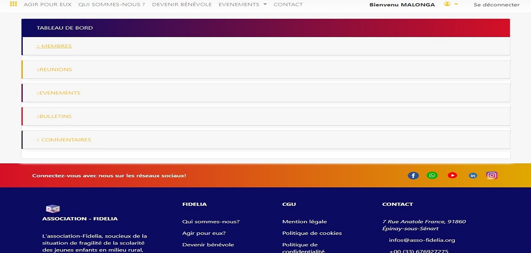Open the Facebook social icon
Viewport: 531px width, 253px height.
pos(413,175)
